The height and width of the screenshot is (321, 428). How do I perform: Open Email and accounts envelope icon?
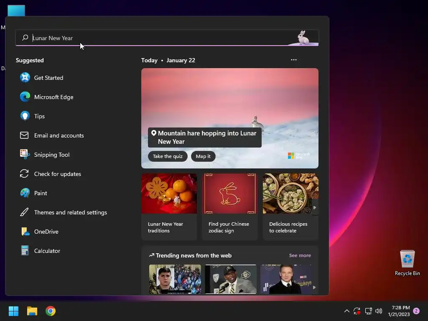(24, 135)
